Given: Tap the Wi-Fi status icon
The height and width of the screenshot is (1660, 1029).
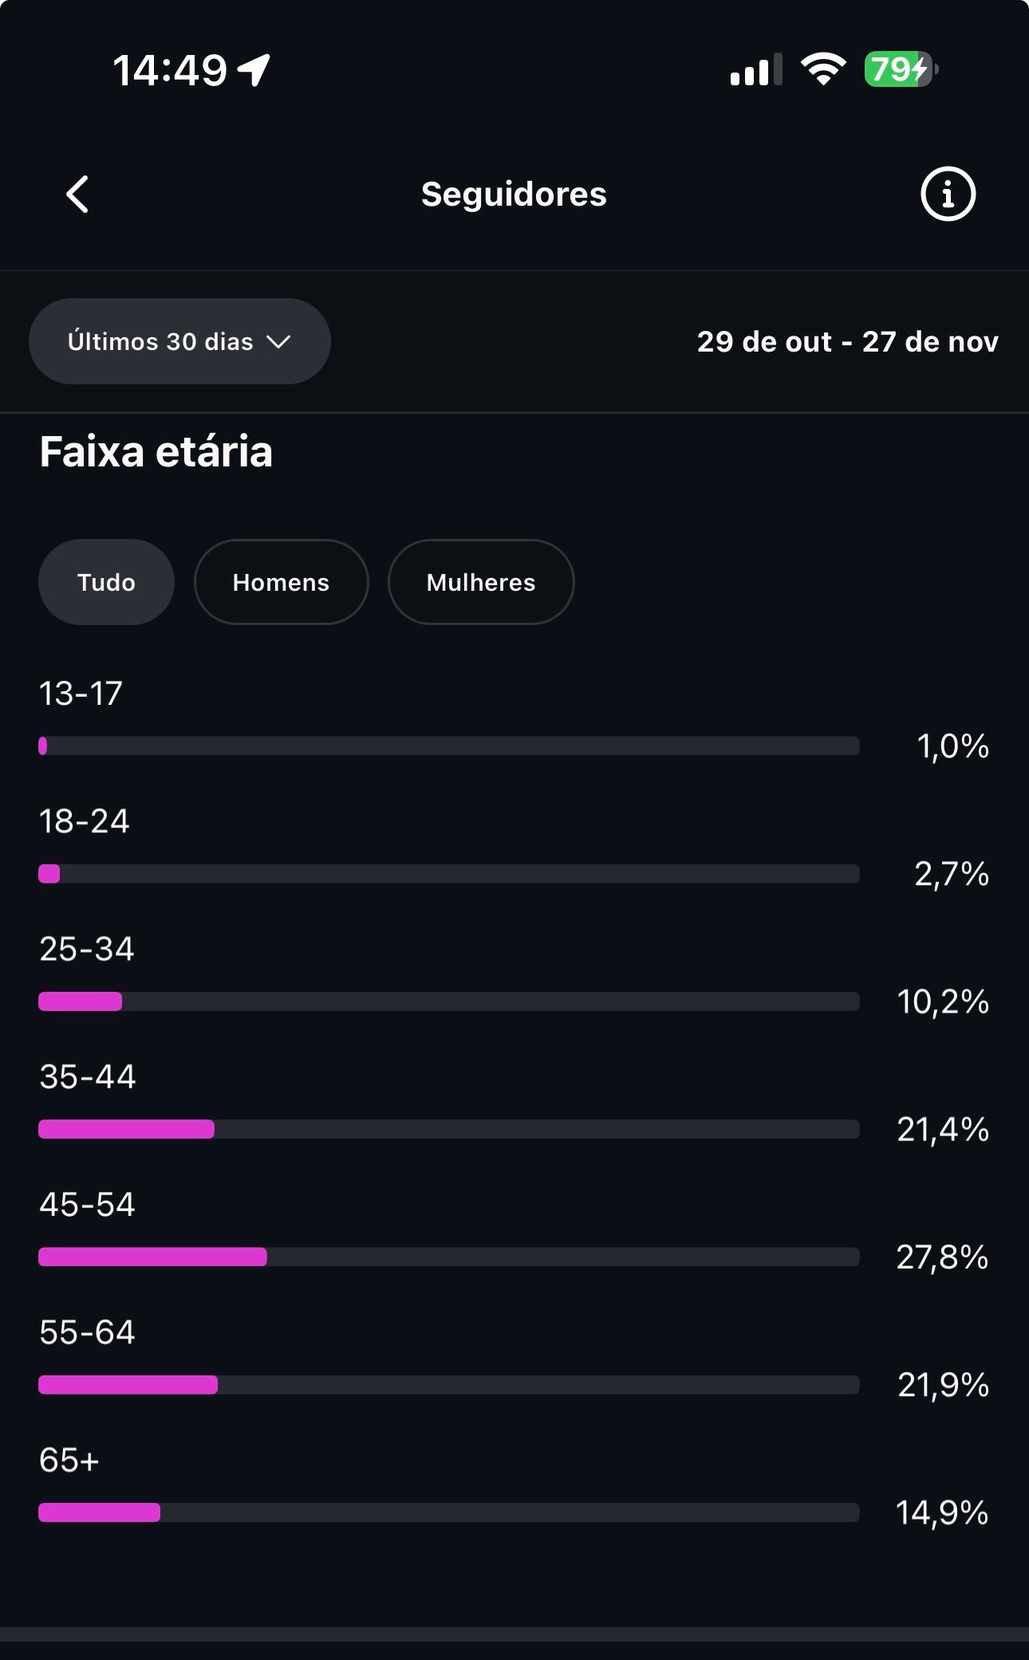Looking at the screenshot, I should [823, 69].
